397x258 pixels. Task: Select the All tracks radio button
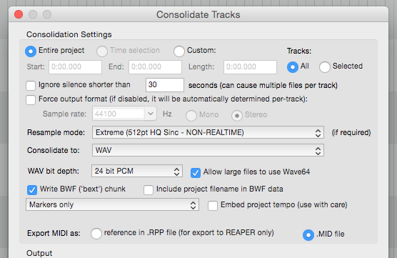tap(293, 67)
